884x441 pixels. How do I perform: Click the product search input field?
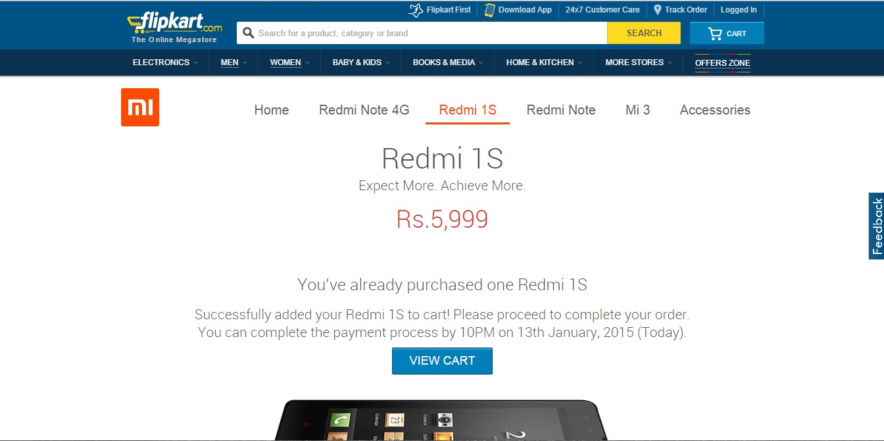(422, 33)
